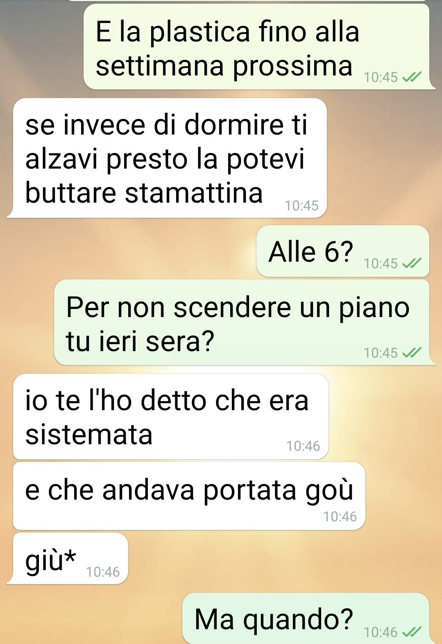Tap the 'Per non scendere un piano' message

242,322
